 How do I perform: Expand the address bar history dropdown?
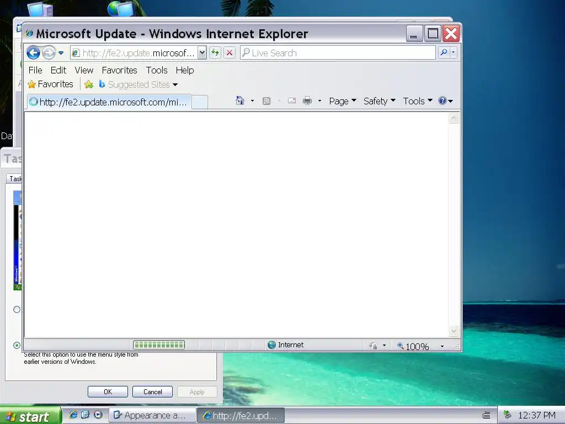[x=202, y=53]
